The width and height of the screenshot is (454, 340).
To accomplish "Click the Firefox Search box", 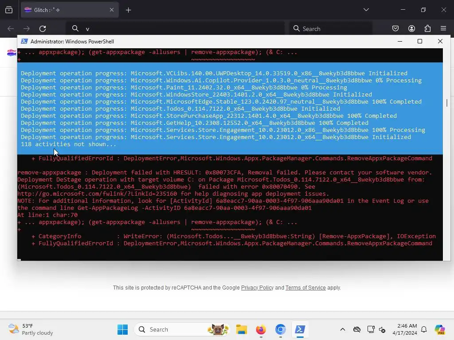I will click(x=331, y=29).
